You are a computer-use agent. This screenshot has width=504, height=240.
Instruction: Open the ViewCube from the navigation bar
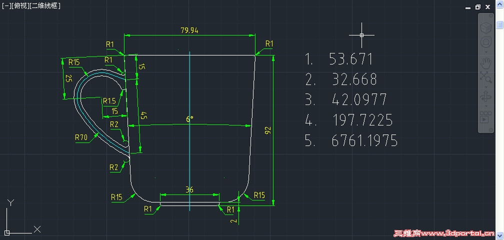coord(485,27)
